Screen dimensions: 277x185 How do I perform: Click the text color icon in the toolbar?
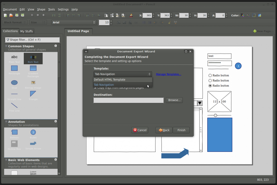tap(243, 15)
